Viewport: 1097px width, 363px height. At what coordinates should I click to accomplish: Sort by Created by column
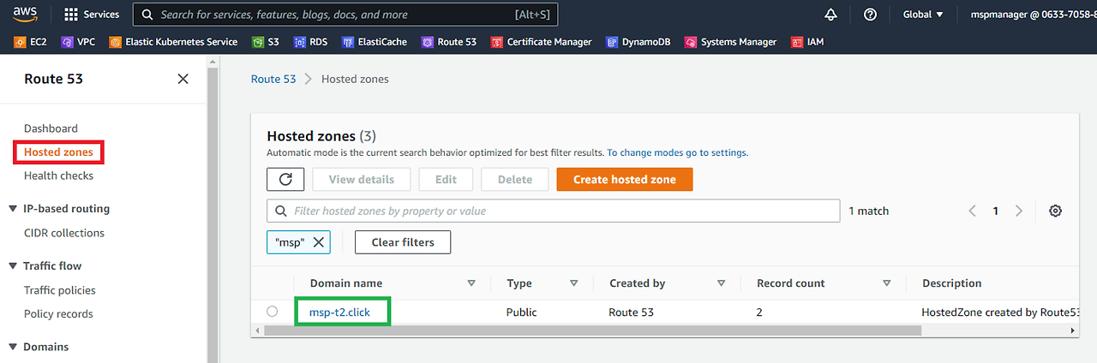pos(721,283)
